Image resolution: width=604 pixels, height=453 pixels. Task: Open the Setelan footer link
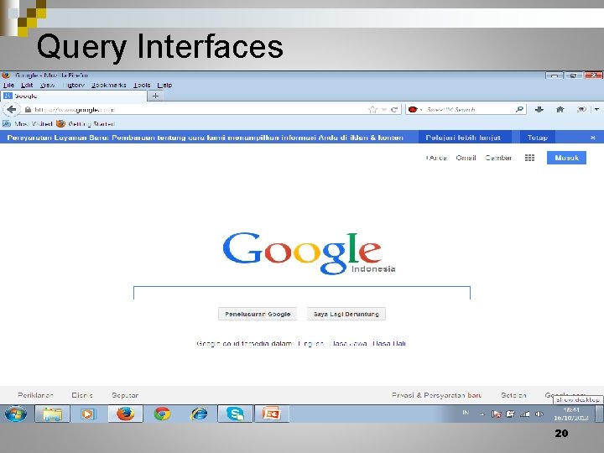[x=513, y=395]
